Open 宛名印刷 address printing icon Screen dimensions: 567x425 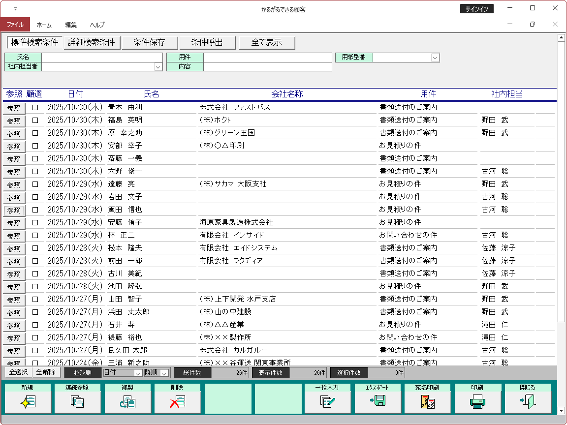tap(427, 402)
